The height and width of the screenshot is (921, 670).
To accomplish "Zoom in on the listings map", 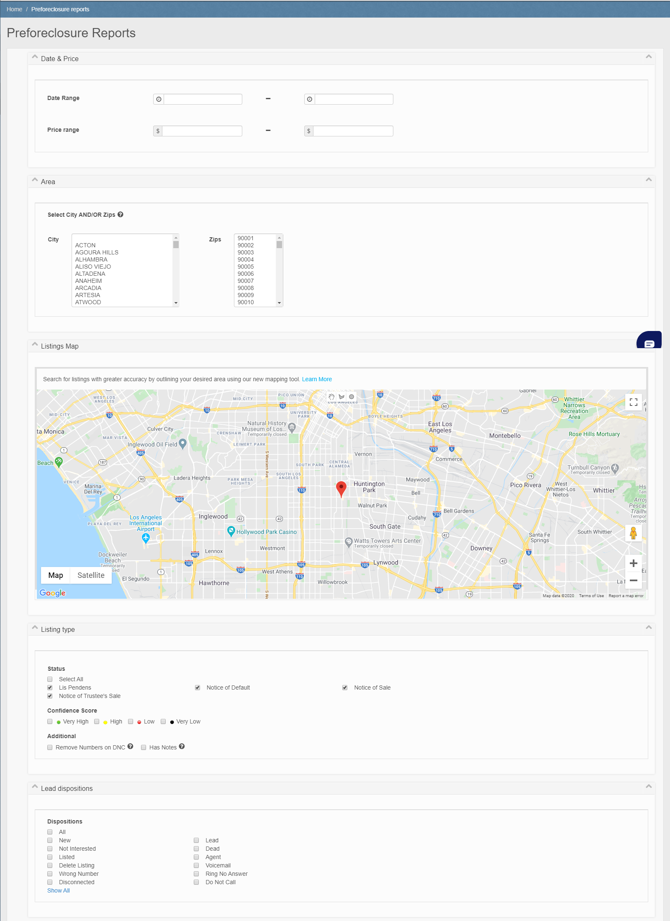I will [x=633, y=563].
